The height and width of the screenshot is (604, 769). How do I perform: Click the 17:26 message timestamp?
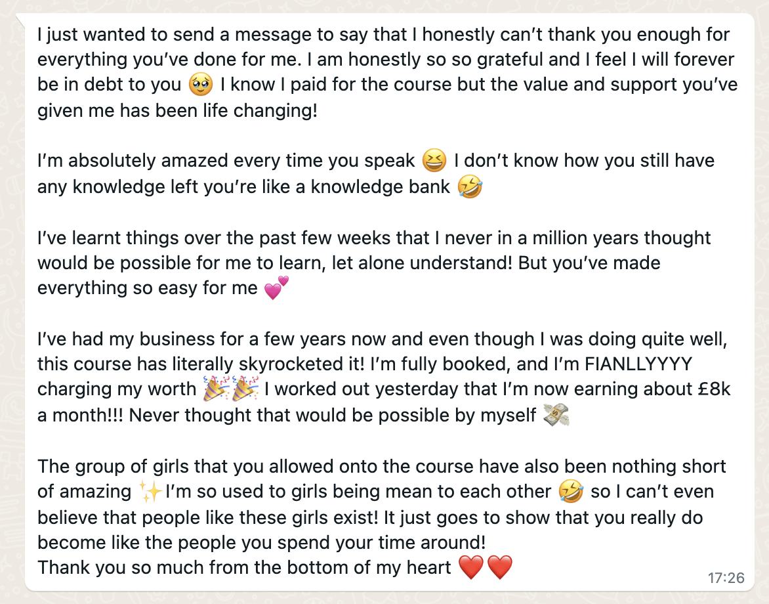click(x=726, y=578)
